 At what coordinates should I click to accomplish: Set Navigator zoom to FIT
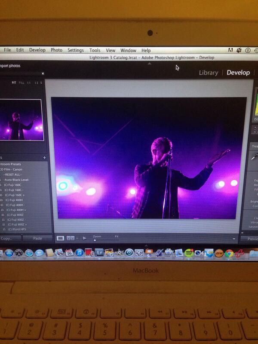pos(14,83)
